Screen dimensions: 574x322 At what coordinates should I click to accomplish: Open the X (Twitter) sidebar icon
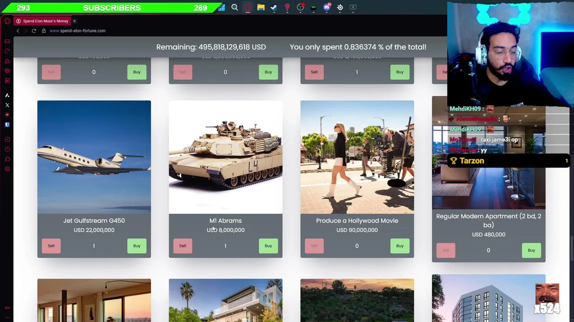click(x=7, y=105)
